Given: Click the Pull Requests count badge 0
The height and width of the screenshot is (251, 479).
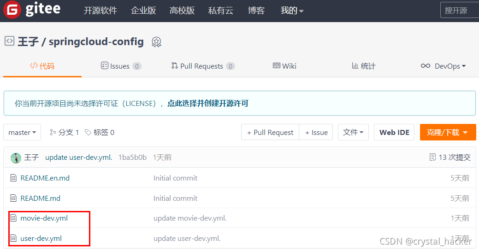Looking at the screenshot, I should tap(231, 66).
